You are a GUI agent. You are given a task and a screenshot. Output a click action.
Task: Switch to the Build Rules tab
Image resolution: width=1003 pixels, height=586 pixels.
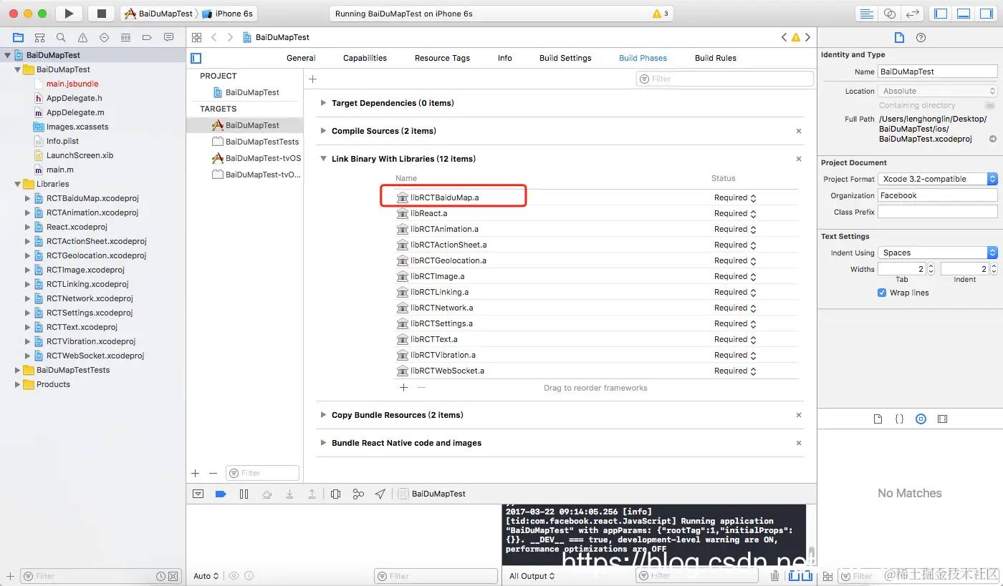[716, 58]
